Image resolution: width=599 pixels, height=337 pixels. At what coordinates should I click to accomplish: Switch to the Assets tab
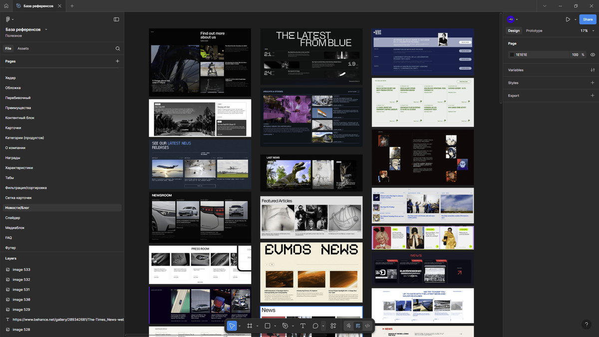pos(23,48)
